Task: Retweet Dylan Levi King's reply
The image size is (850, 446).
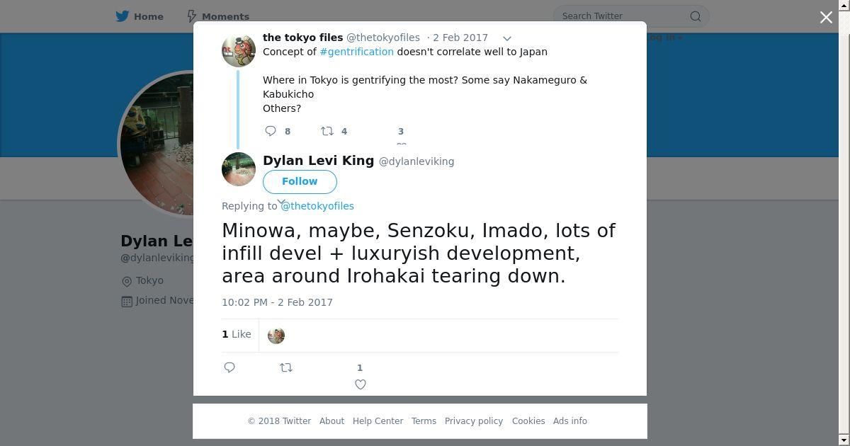Action: point(286,367)
